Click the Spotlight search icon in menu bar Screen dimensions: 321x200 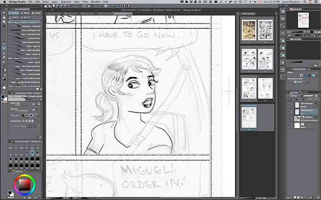(305, 2)
